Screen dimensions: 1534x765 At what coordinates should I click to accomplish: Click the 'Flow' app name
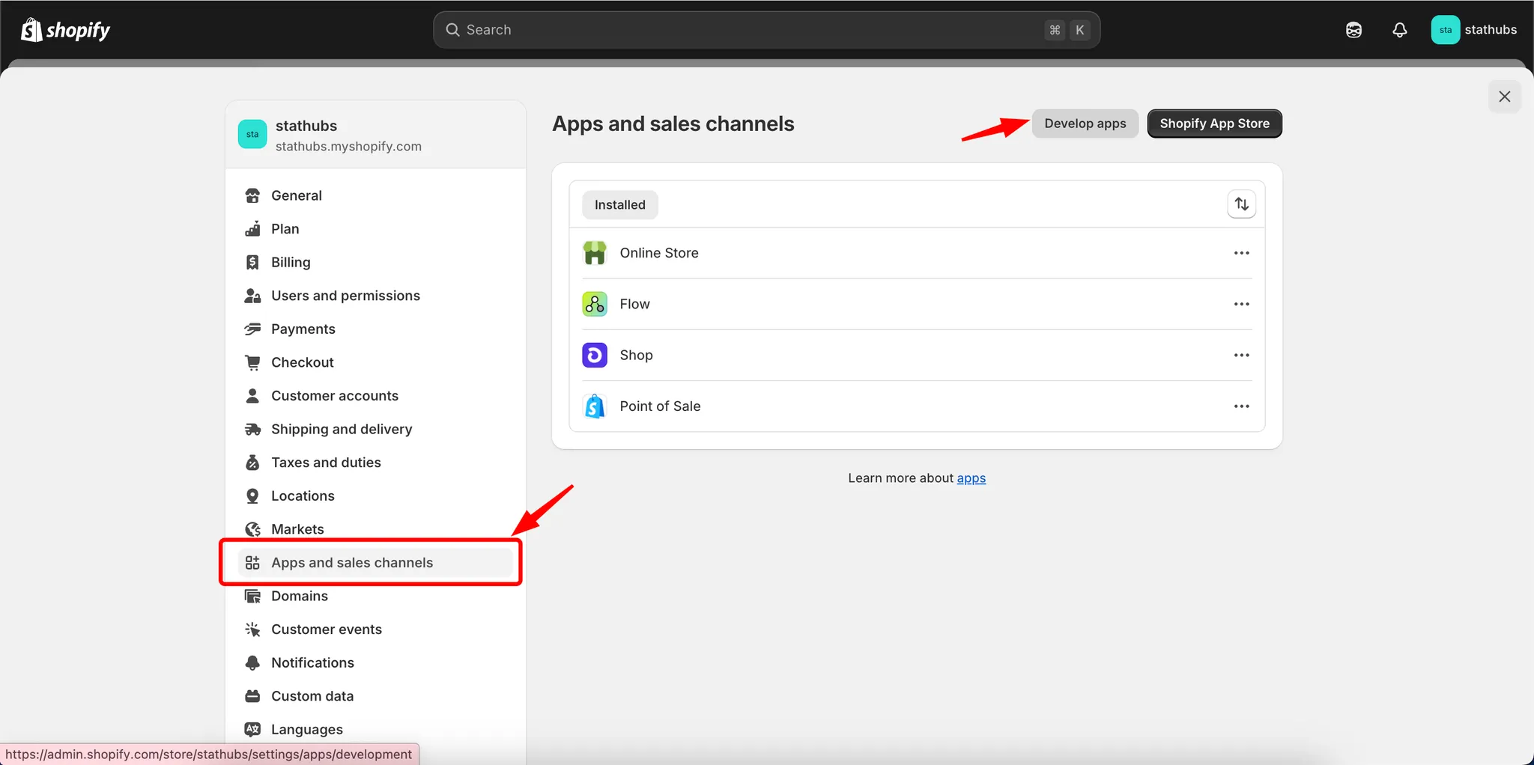point(634,304)
